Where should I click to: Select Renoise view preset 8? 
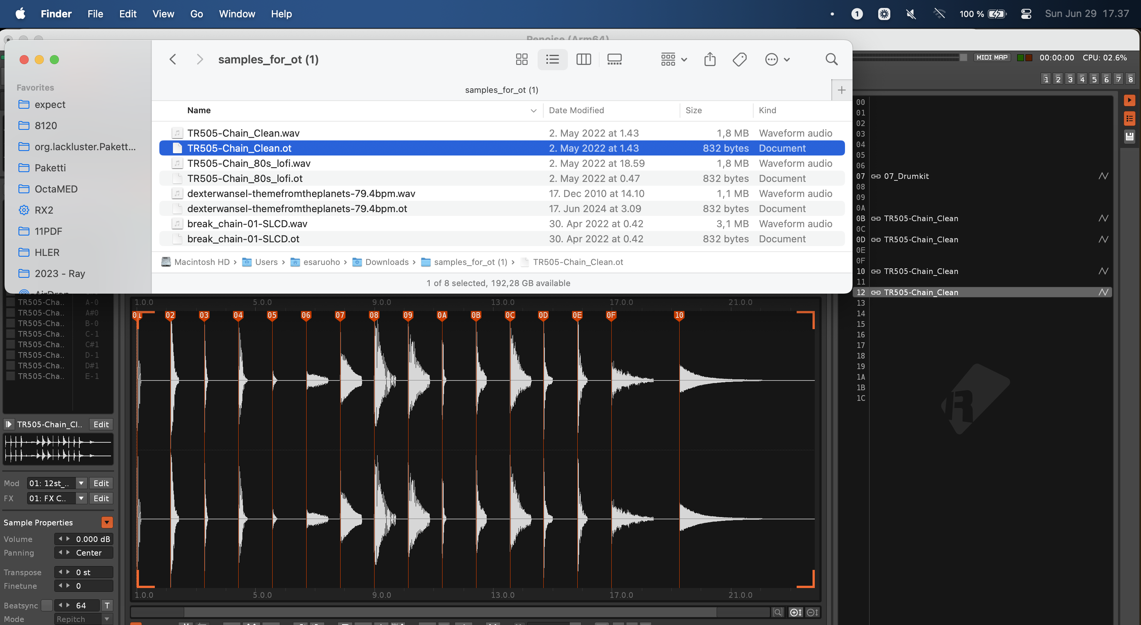tap(1130, 79)
